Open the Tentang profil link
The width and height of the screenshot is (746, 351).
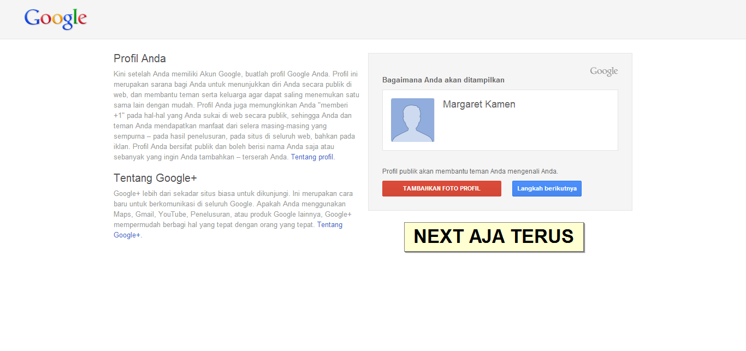[x=312, y=157]
